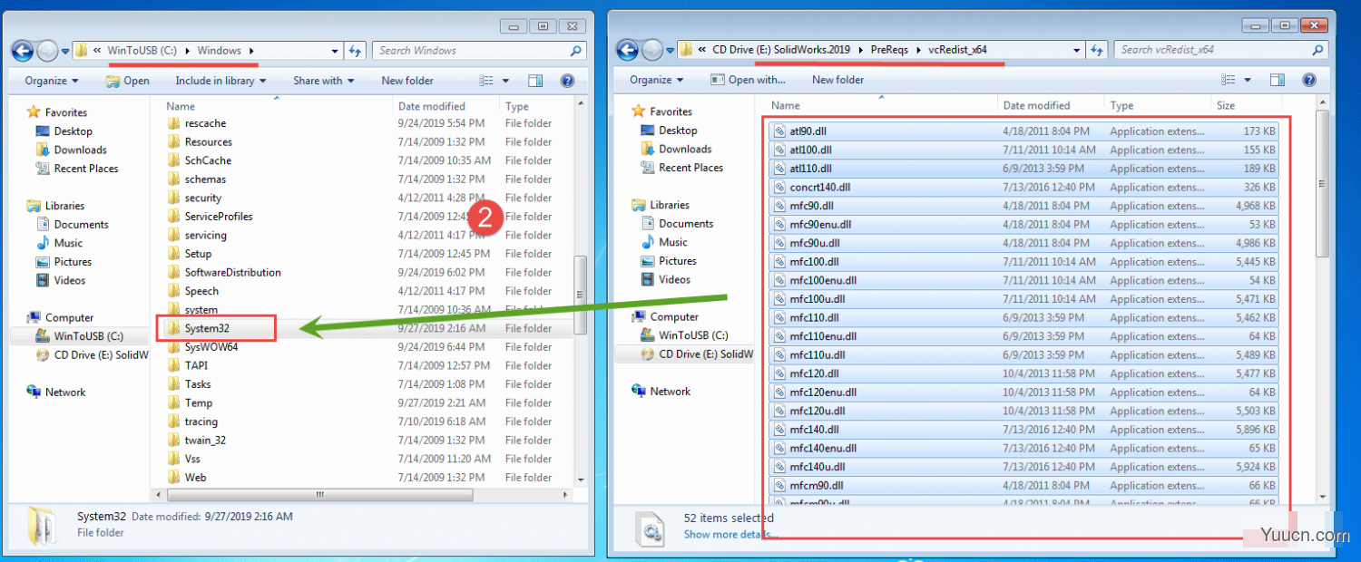Select the System32 folder icon

(x=174, y=328)
